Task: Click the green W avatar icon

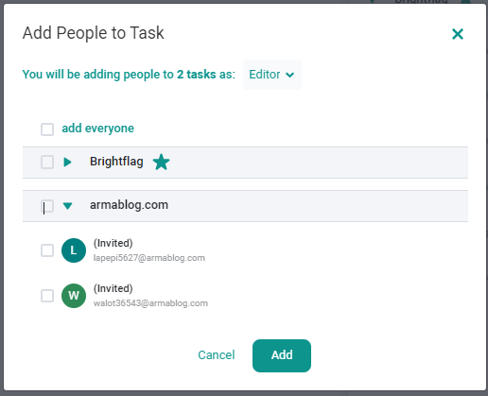Action: click(x=74, y=296)
